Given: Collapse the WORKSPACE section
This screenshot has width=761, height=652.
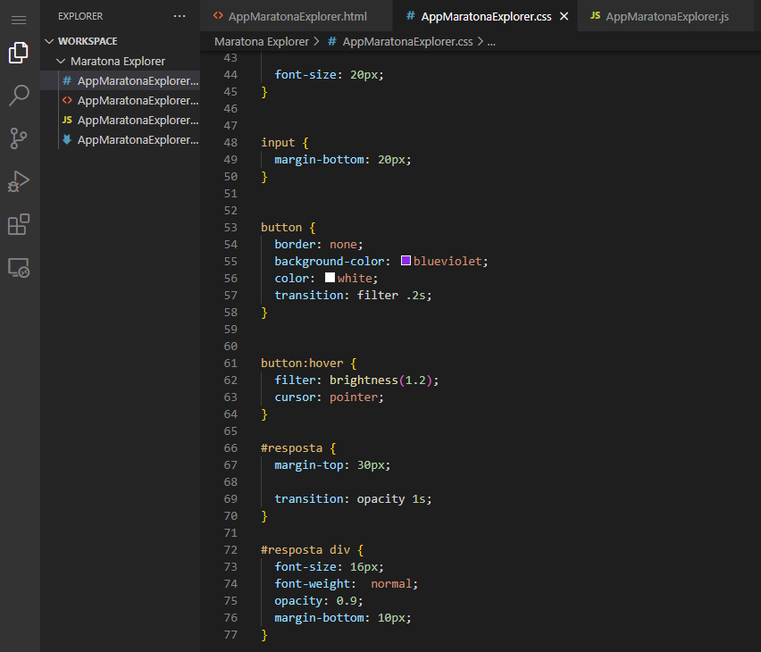Looking at the screenshot, I should (x=50, y=40).
